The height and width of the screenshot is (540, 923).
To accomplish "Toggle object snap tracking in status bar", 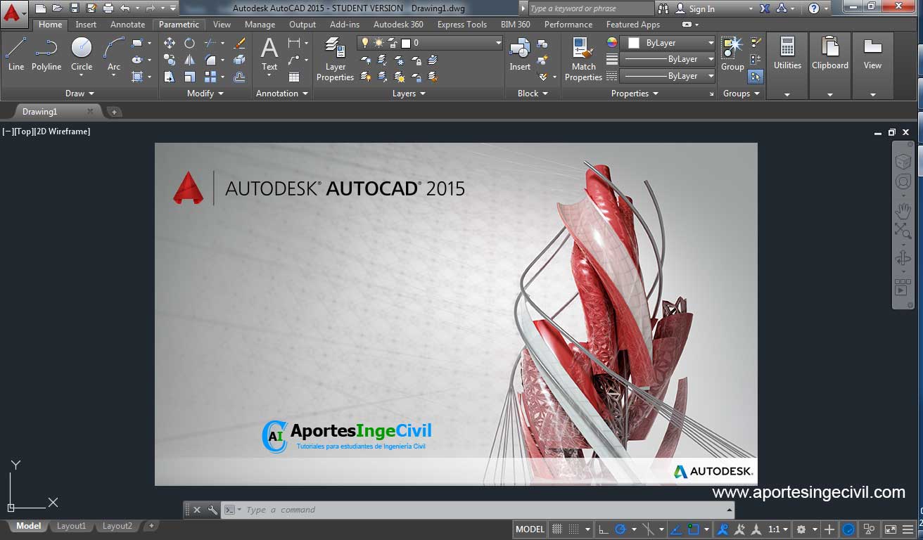I will (x=675, y=529).
